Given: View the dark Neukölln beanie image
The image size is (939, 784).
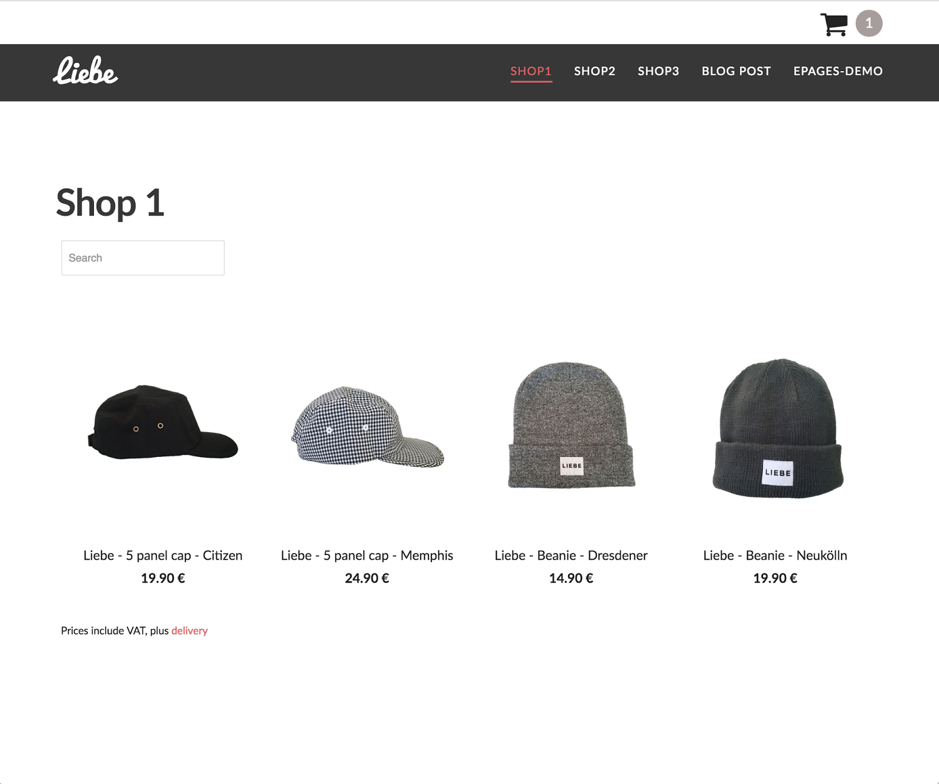Looking at the screenshot, I should [x=778, y=428].
